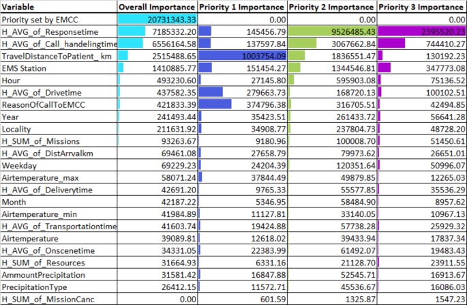
Task: Select the Priority 3 Importance header
Action: click(x=421, y=7)
